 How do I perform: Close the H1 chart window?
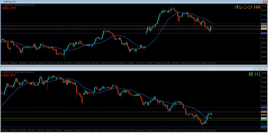pyautogui.click(x=265, y=68)
